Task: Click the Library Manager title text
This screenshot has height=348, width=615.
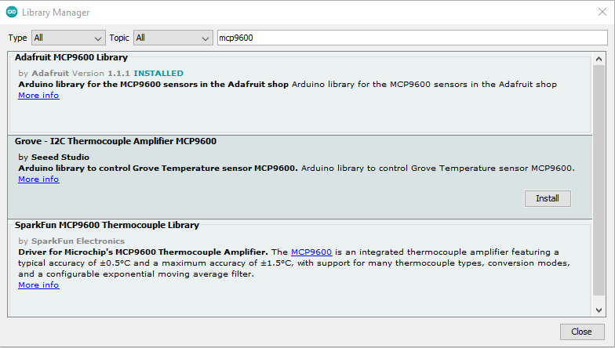Action: (56, 13)
